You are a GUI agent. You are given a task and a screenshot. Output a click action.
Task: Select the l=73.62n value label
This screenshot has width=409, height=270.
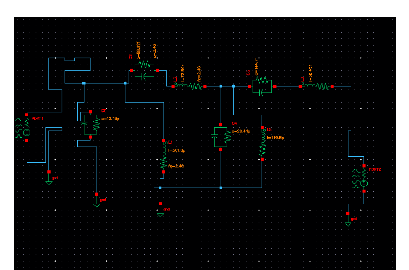pyautogui.click(x=183, y=73)
